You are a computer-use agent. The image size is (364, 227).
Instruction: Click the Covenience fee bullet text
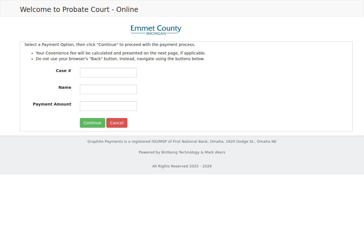click(121, 53)
